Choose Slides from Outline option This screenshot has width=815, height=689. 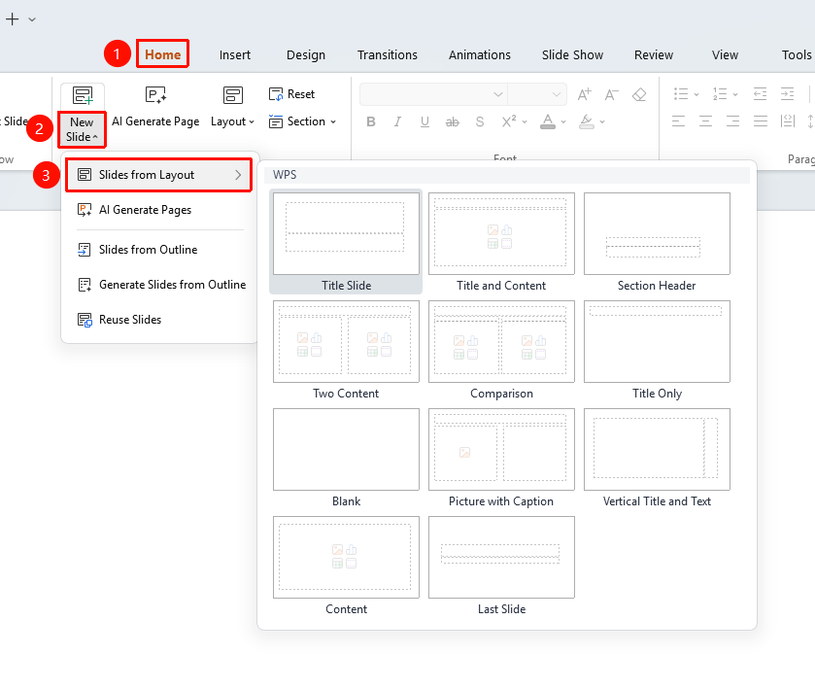coord(159,250)
